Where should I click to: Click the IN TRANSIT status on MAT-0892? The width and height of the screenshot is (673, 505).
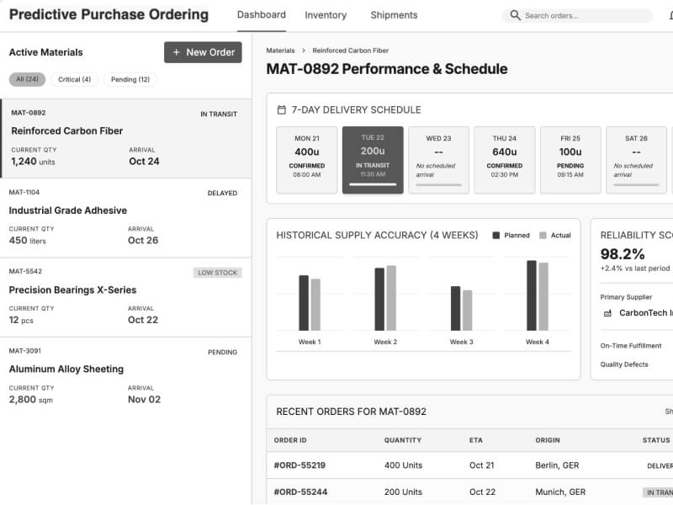(219, 114)
